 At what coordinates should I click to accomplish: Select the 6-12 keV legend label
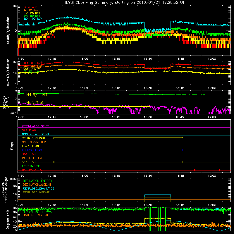pos(31,10)
